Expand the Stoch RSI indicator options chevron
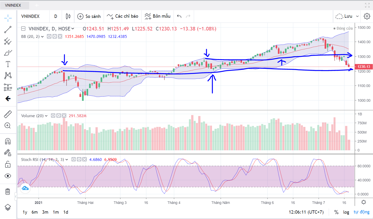The height and width of the screenshot is (219, 373). coord(67,160)
